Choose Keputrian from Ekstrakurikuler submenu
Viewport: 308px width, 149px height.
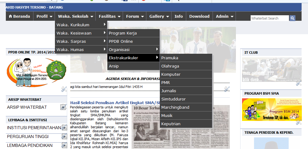(x=186, y=124)
